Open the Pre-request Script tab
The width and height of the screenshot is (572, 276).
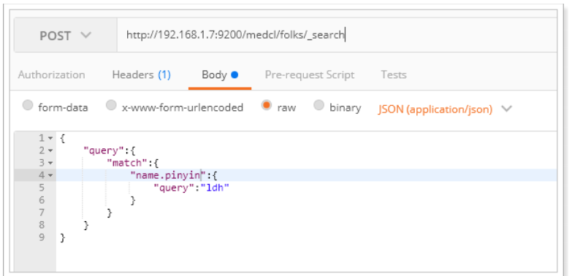(309, 75)
